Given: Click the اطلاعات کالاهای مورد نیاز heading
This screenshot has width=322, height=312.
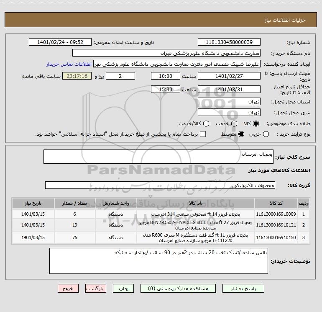Looking at the screenshot, I should pyautogui.click(x=279, y=170).
